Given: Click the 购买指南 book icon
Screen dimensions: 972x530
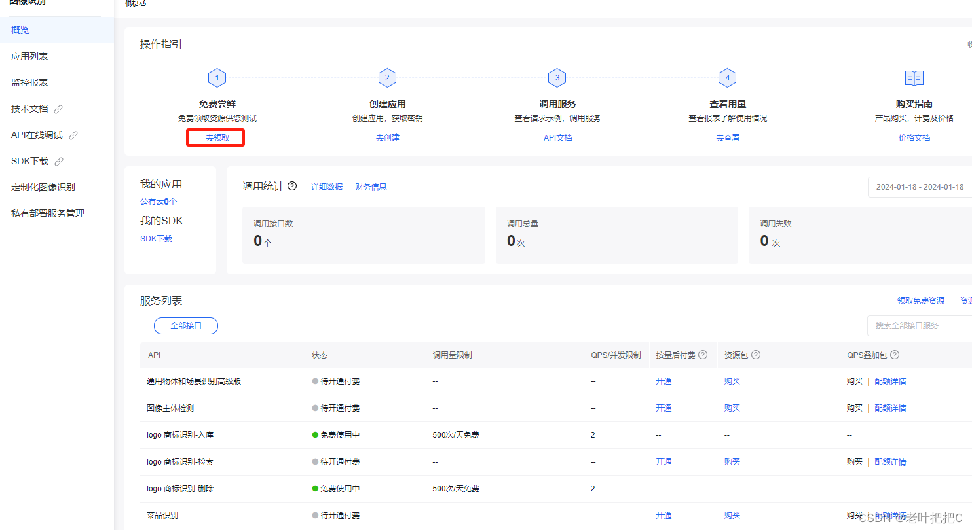Looking at the screenshot, I should (x=914, y=77).
